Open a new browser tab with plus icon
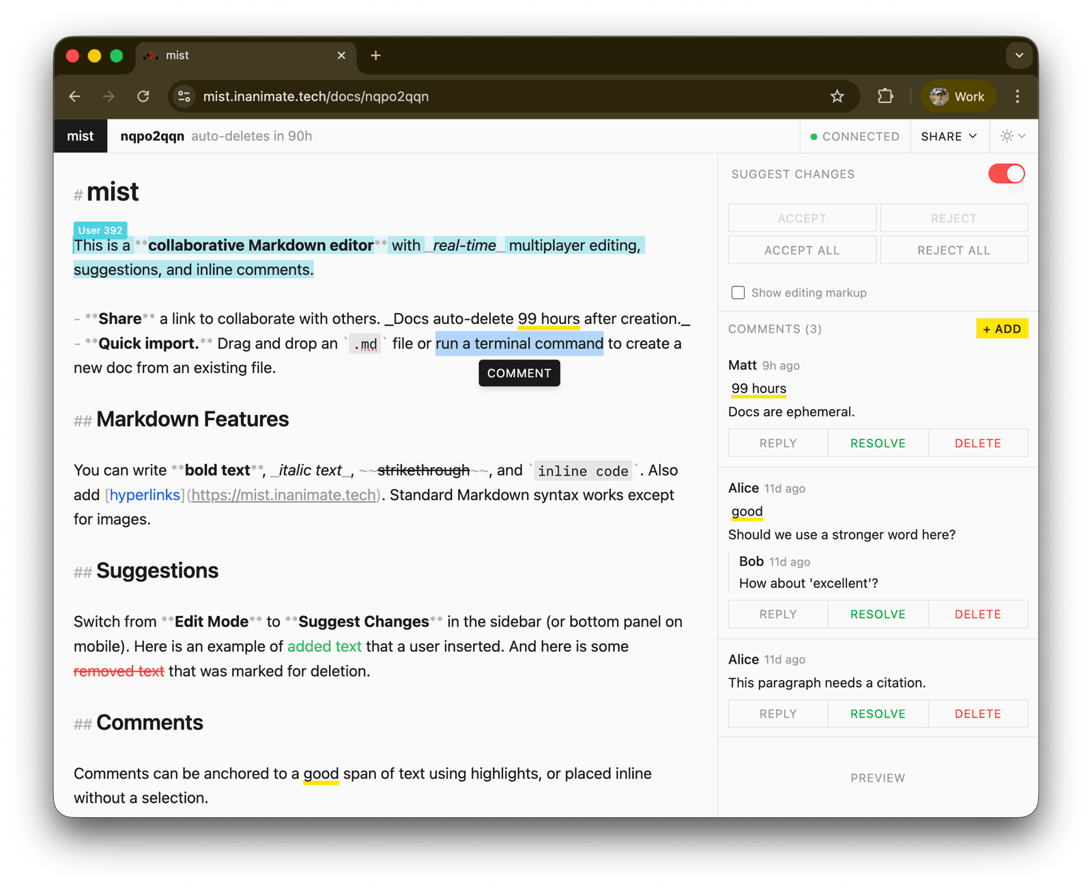The image size is (1092, 888). pyautogui.click(x=375, y=56)
